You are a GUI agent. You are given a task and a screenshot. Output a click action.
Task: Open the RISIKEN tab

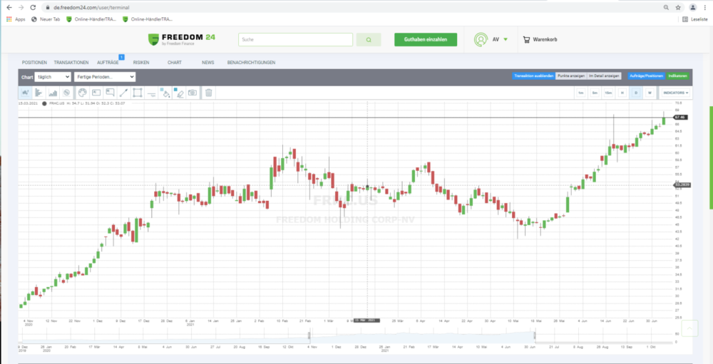[141, 62]
